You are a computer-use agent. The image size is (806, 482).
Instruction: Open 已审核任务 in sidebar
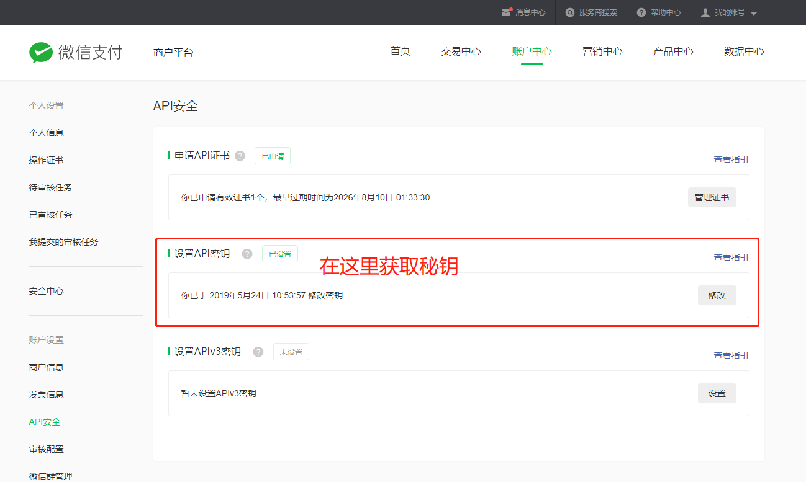(50, 215)
